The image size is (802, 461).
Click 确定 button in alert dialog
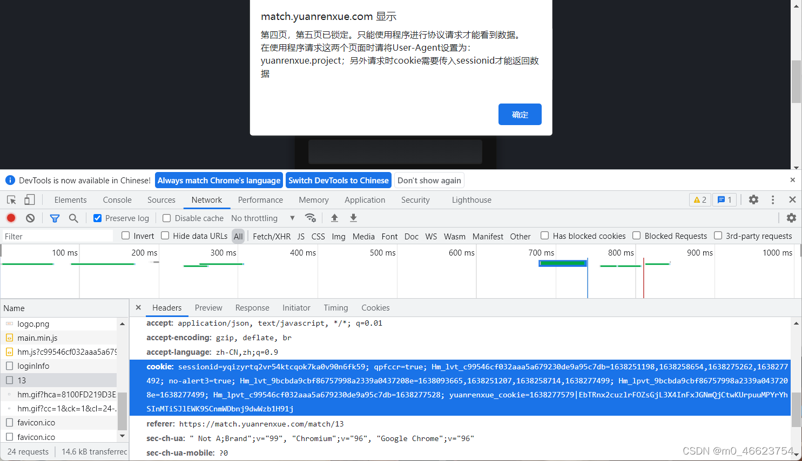pos(520,114)
